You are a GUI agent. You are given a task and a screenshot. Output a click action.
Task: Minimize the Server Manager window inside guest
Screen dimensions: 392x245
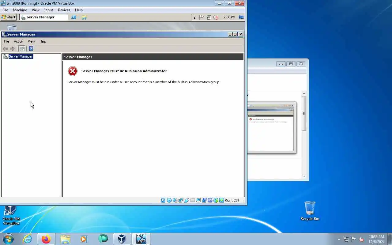click(230, 34)
